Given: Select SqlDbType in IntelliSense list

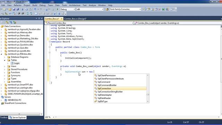Looking at the screenshot, I should pos(103,101).
